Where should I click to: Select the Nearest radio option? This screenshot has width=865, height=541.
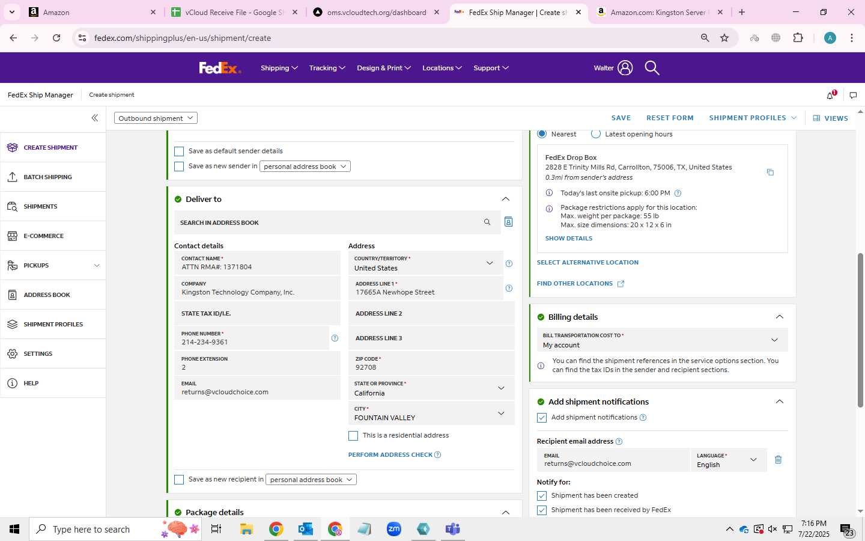(x=542, y=133)
